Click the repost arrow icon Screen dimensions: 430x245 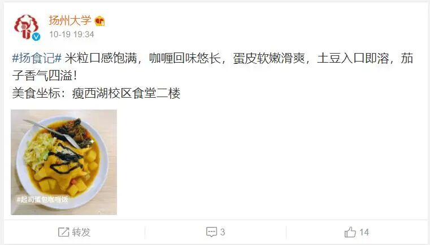click(63, 232)
